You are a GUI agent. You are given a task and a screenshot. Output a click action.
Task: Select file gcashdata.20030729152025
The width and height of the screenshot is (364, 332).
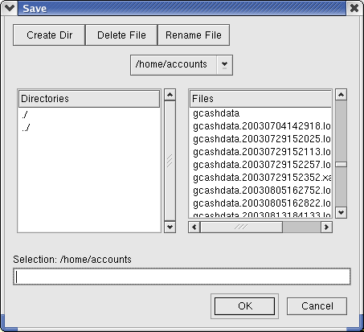click(x=260, y=139)
